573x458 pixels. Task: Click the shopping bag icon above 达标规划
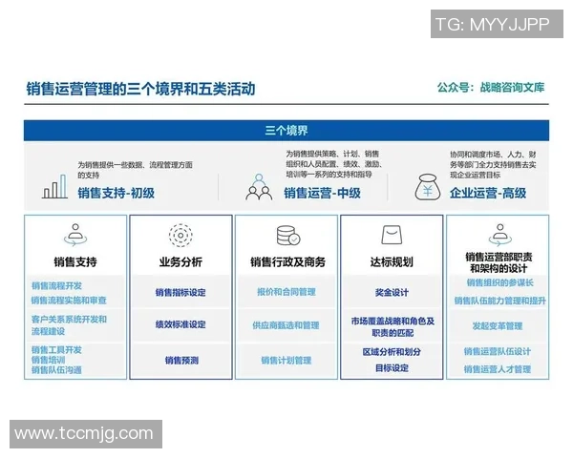pyautogui.click(x=392, y=235)
